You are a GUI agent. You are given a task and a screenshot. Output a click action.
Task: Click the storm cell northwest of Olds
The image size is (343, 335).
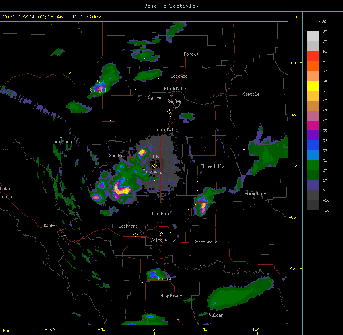(x=142, y=152)
